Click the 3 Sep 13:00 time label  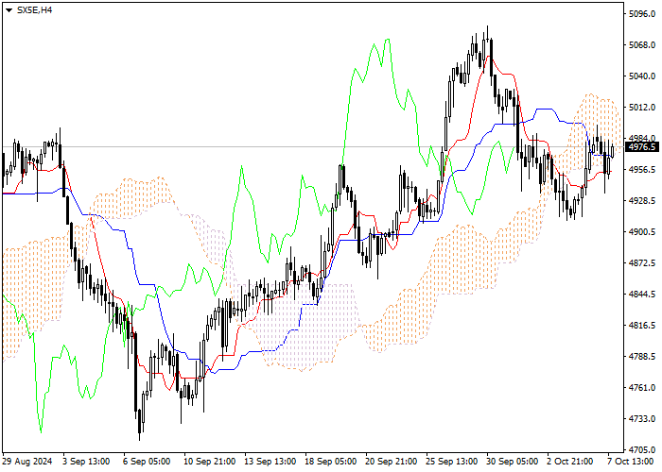click(86, 462)
